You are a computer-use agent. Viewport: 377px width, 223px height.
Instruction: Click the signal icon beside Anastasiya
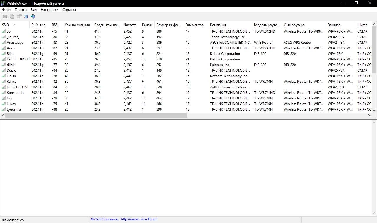pyautogui.click(x=4, y=43)
